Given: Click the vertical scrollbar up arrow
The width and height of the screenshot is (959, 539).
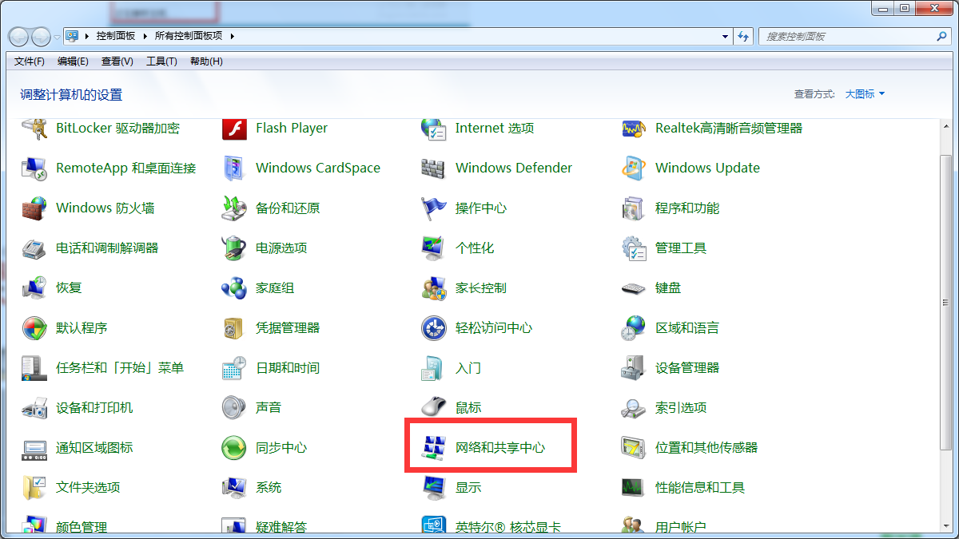Looking at the screenshot, I should pos(946,125).
